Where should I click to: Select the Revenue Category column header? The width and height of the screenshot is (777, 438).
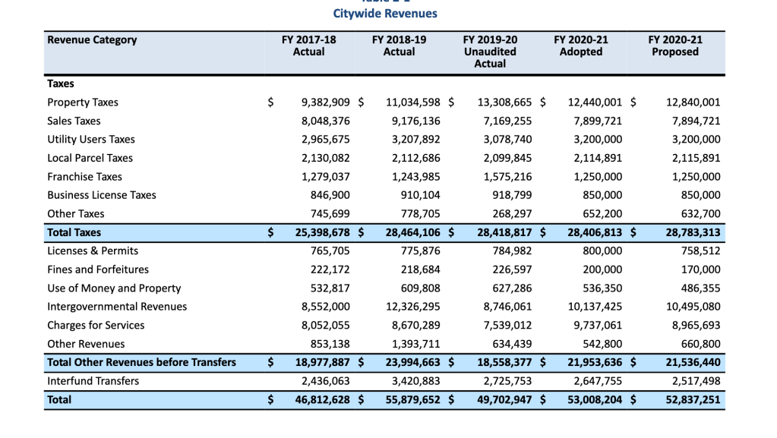(92, 39)
